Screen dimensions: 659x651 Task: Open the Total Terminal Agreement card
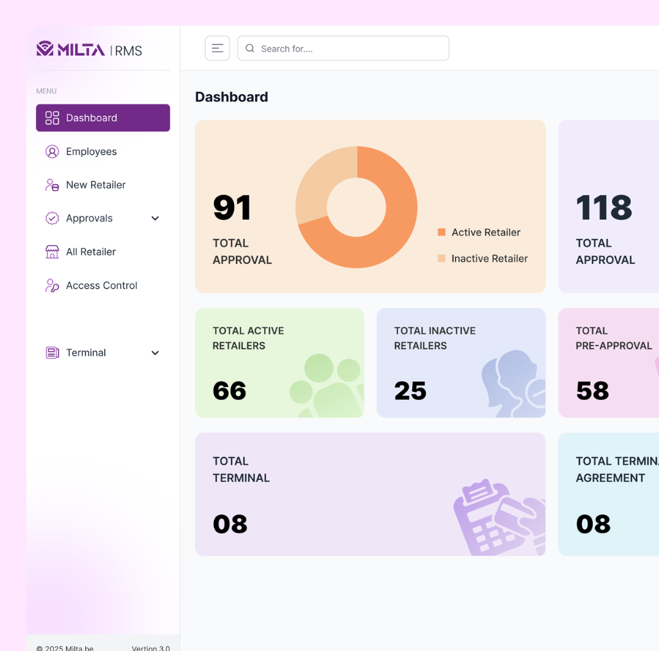[x=608, y=495]
